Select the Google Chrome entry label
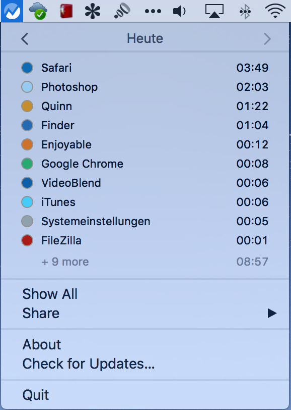 pos(82,164)
